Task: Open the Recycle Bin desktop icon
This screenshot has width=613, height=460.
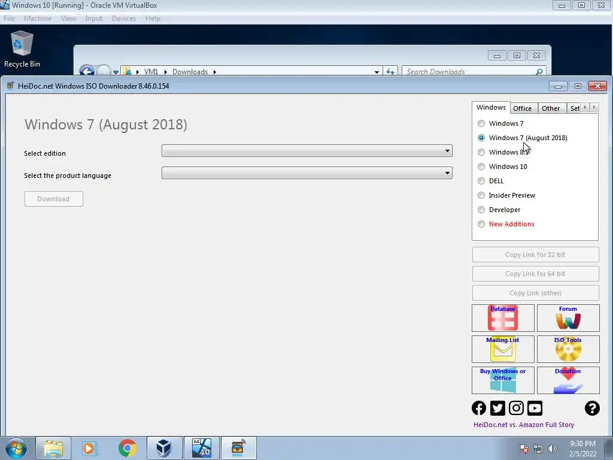Action: click(x=22, y=49)
